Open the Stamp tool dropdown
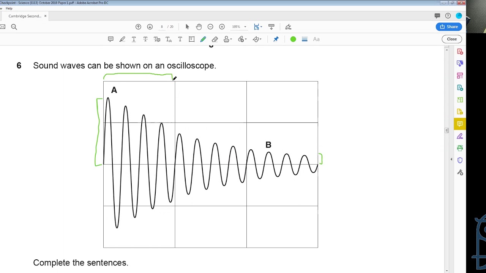Screen dimensions: 486x273 228,39
